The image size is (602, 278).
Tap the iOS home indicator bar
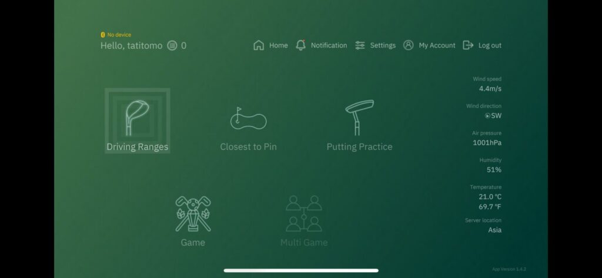301,270
